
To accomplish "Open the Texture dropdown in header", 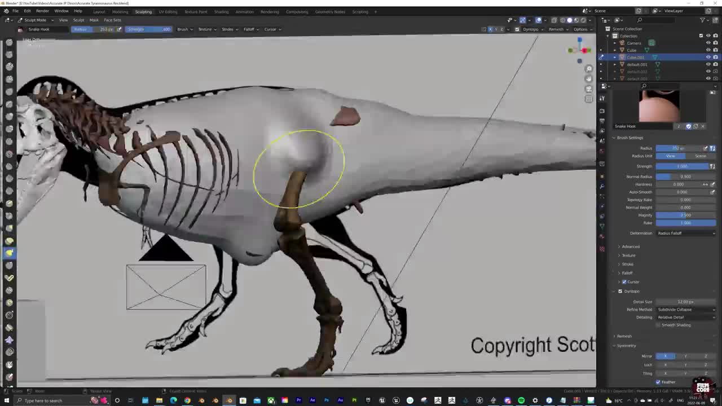I will pos(206,29).
